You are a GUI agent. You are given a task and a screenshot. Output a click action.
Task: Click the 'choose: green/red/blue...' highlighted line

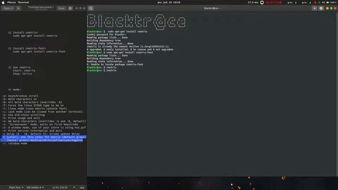[x=44, y=140]
